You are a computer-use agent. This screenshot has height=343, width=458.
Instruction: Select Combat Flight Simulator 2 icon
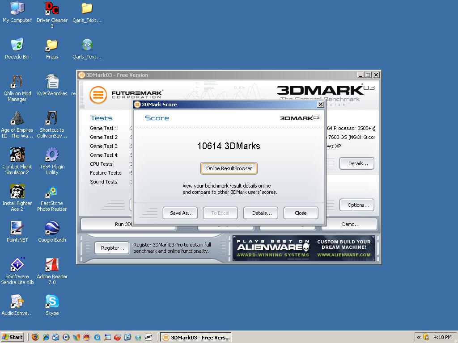click(17, 161)
